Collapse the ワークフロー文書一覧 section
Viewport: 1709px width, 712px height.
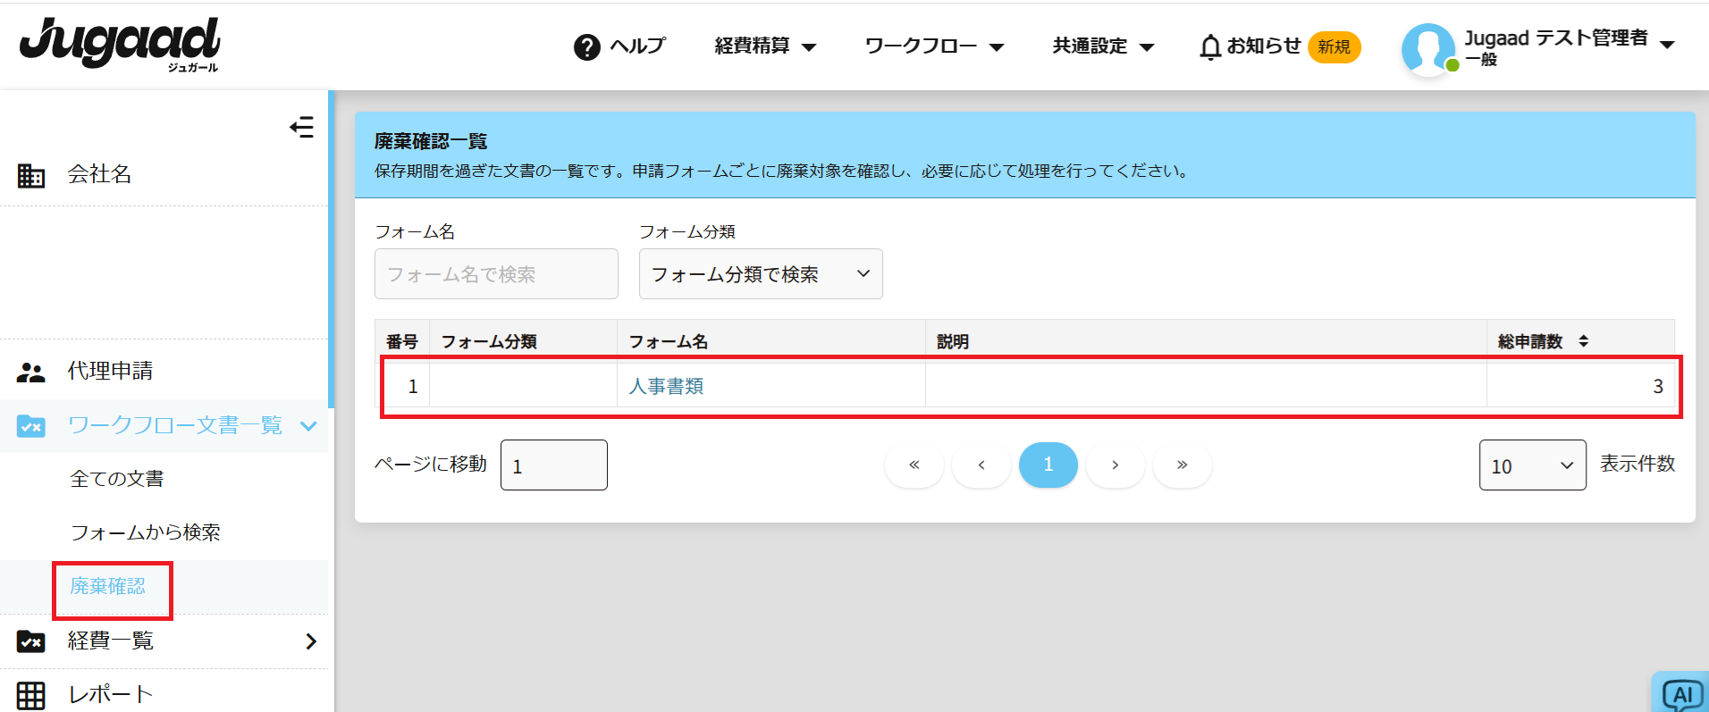[308, 426]
